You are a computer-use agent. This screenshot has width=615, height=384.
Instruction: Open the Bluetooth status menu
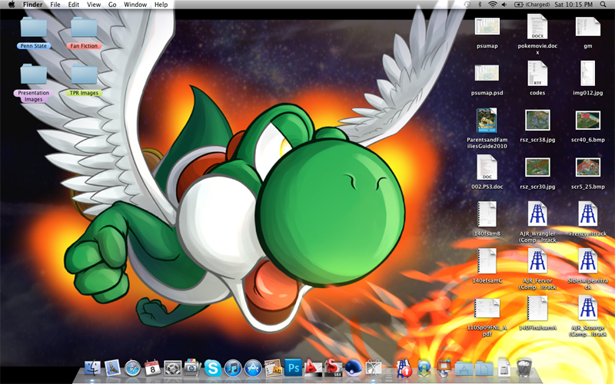point(479,5)
